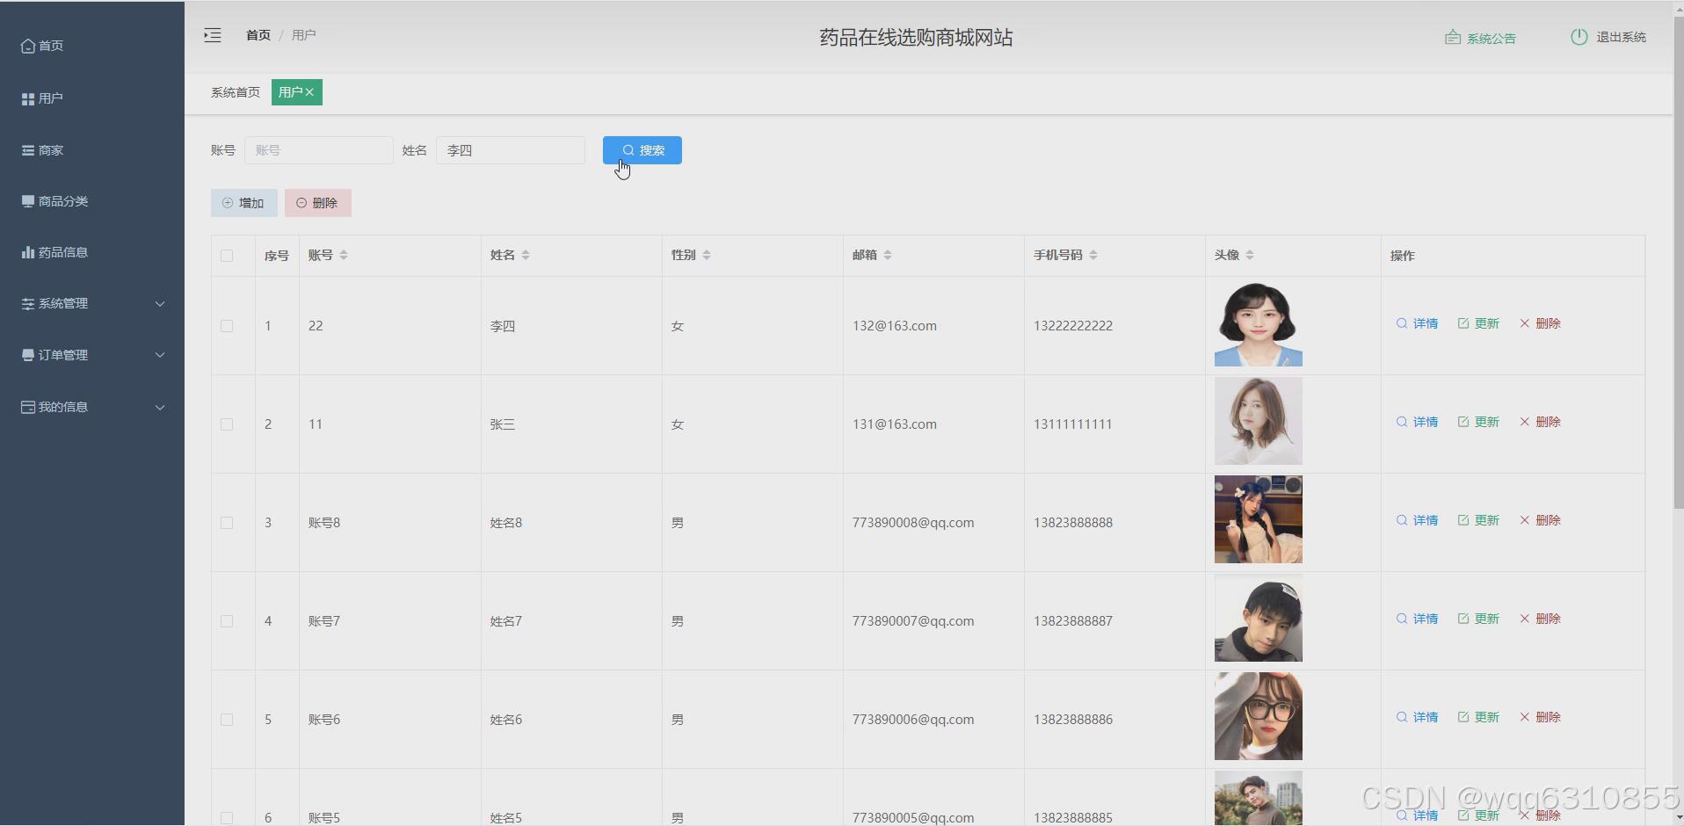
Task: Sort by the 手机号码 column arrows
Action: coord(1093,255)
